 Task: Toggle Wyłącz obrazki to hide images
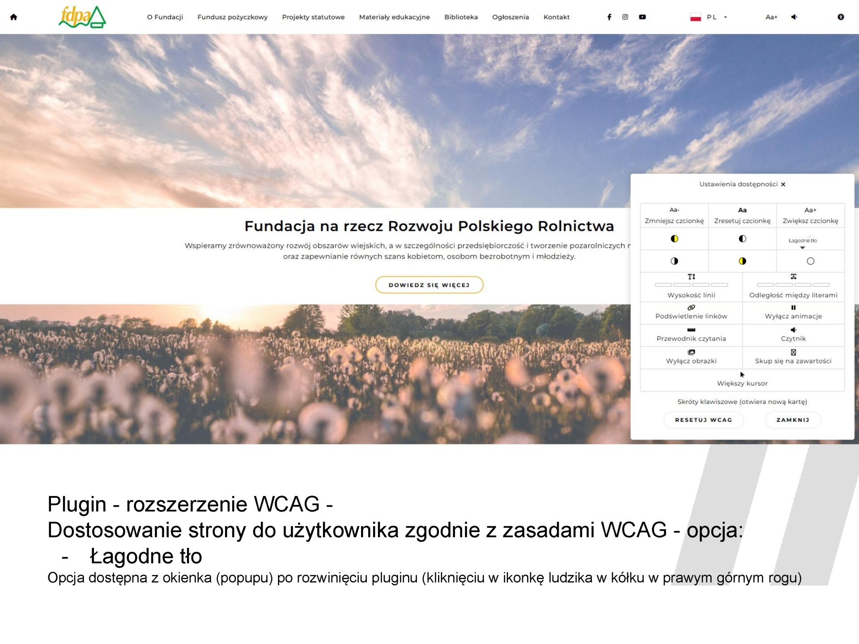click(x=691, y=357)
